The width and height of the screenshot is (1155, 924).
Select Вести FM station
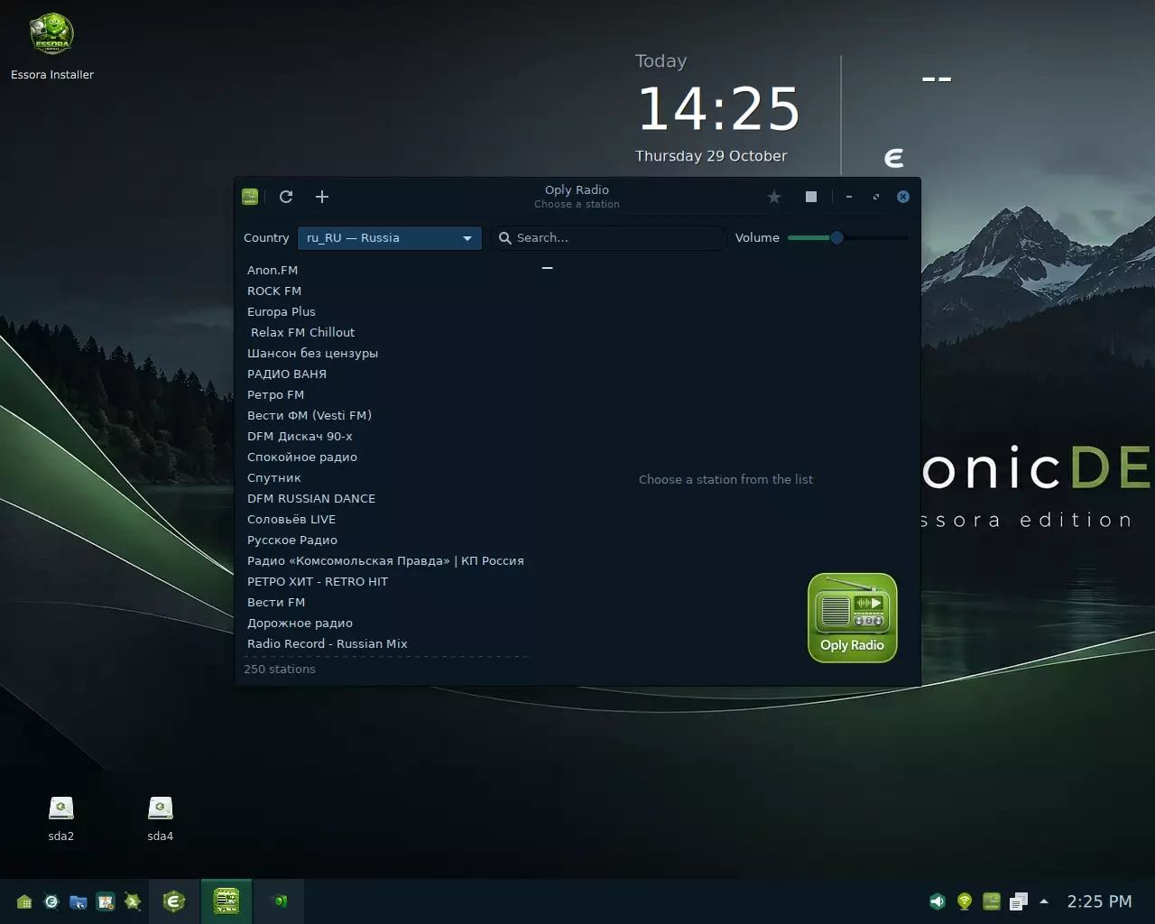pos(386,602)
